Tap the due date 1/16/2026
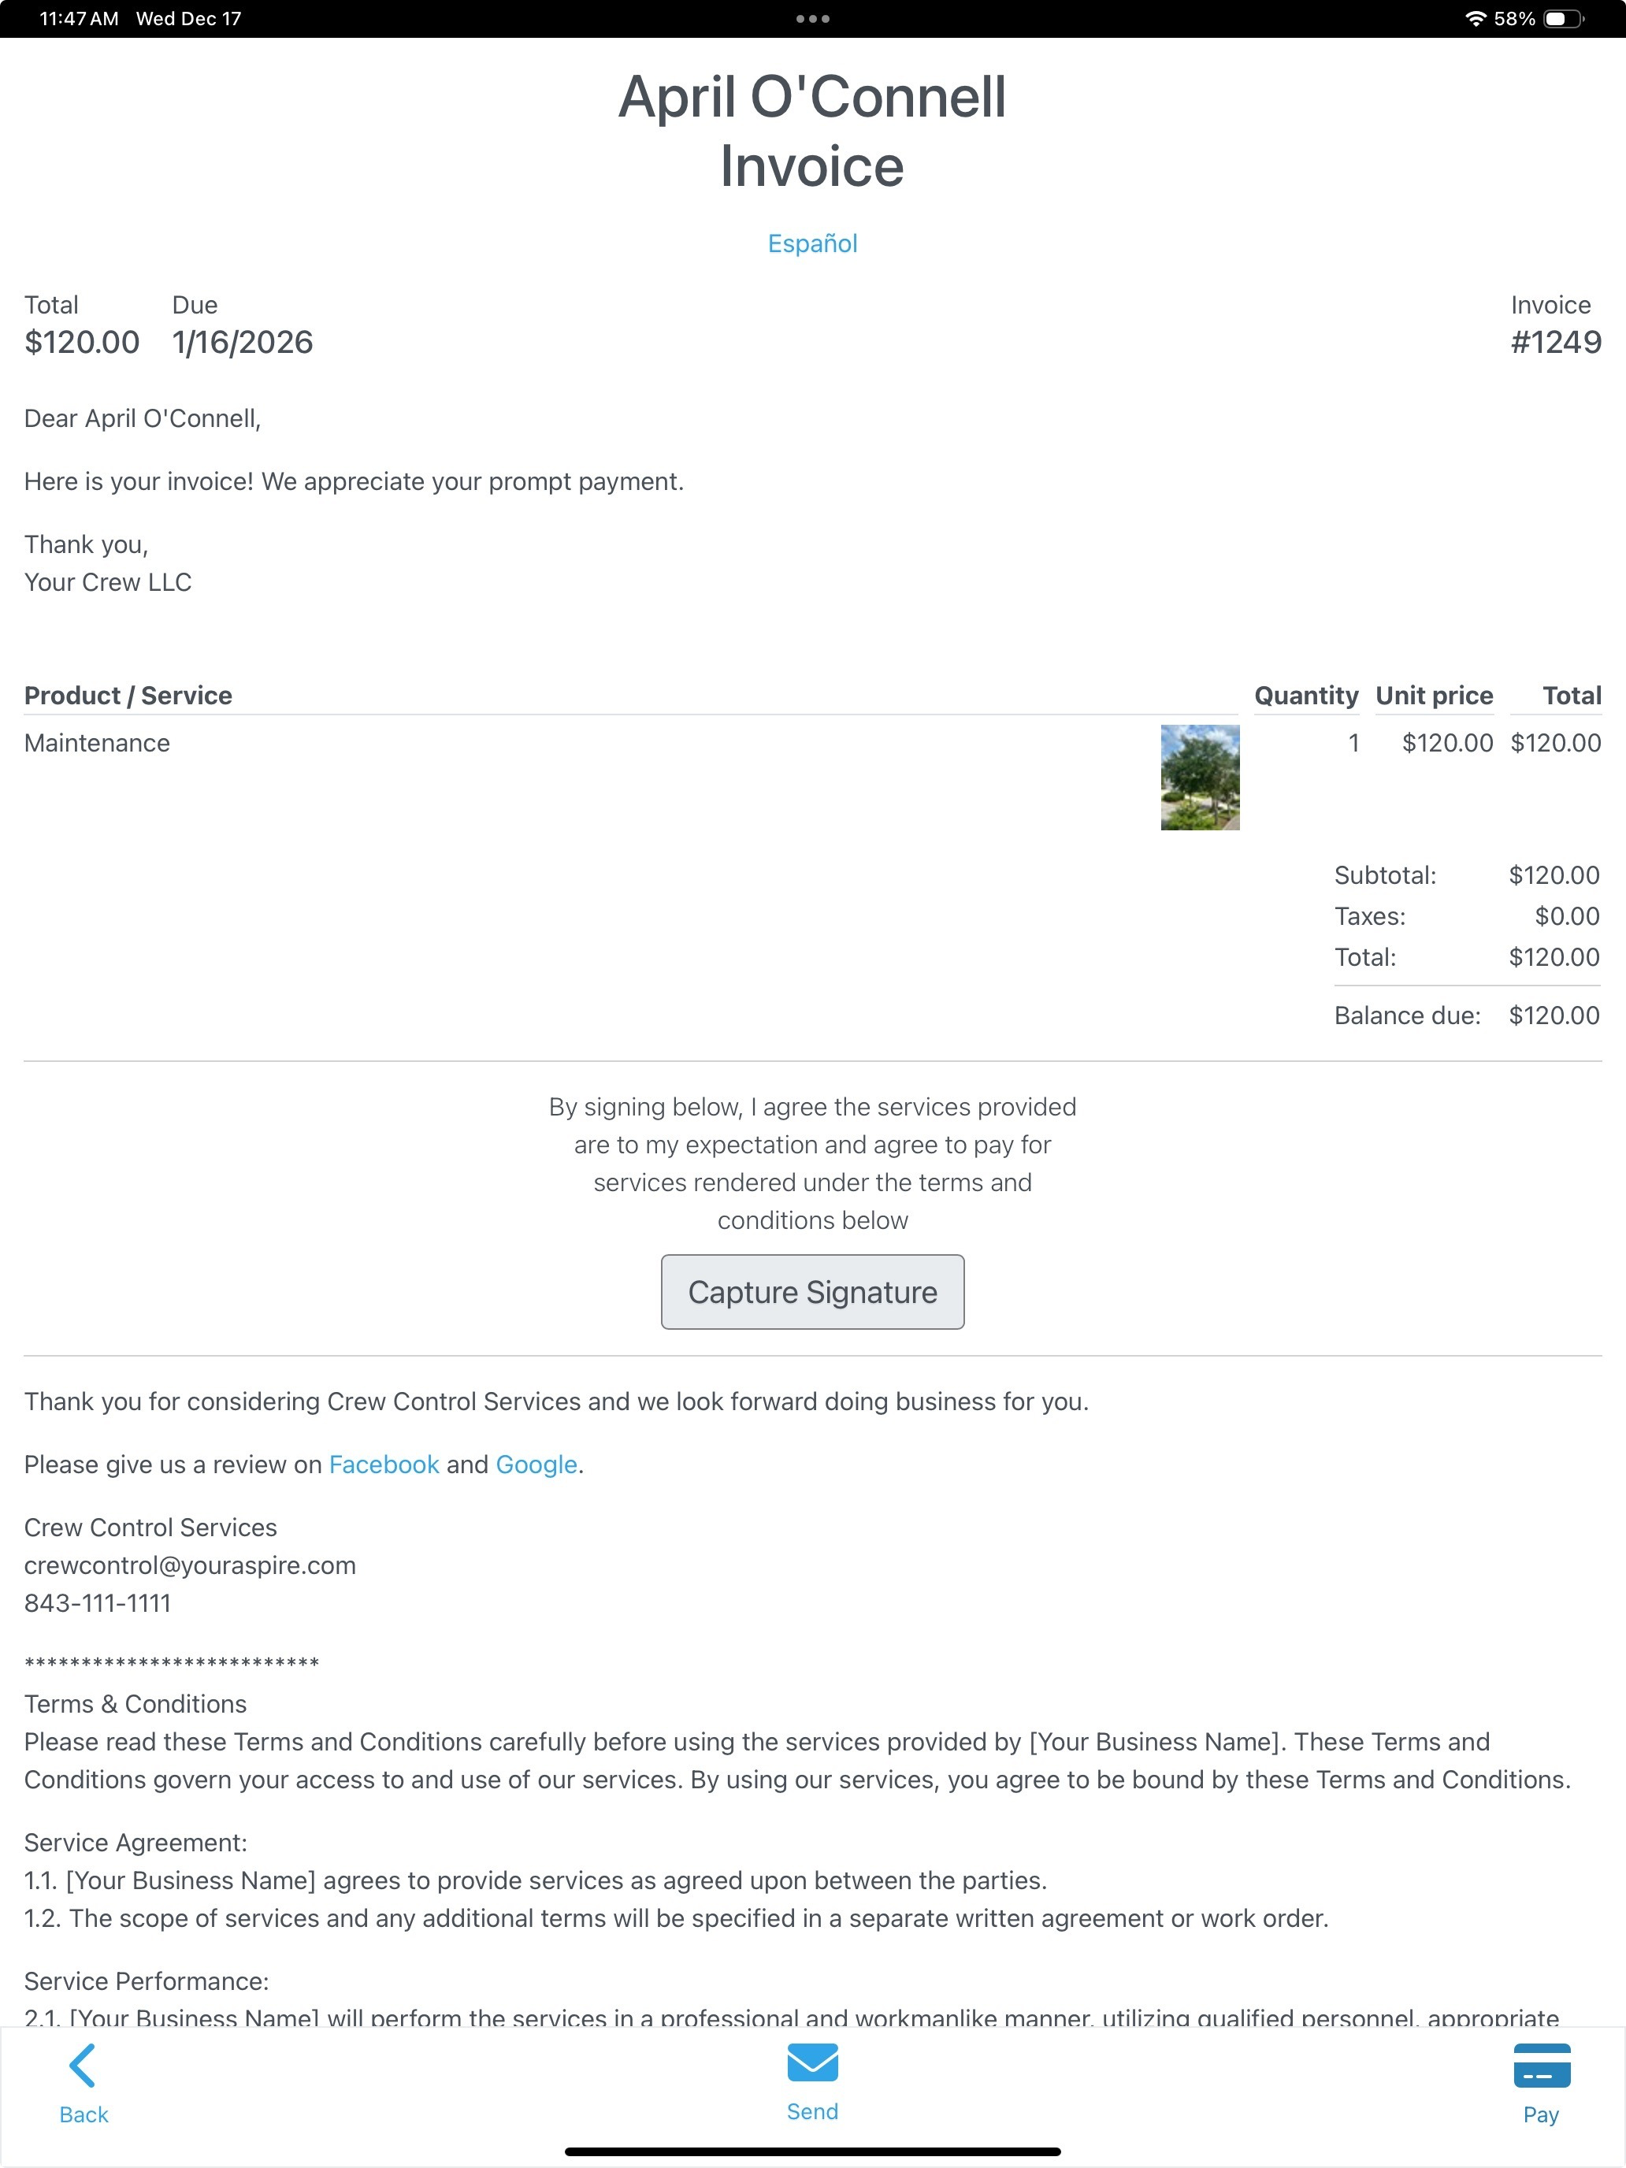This screenshot has width=1626, height=2168. point(242,342)
